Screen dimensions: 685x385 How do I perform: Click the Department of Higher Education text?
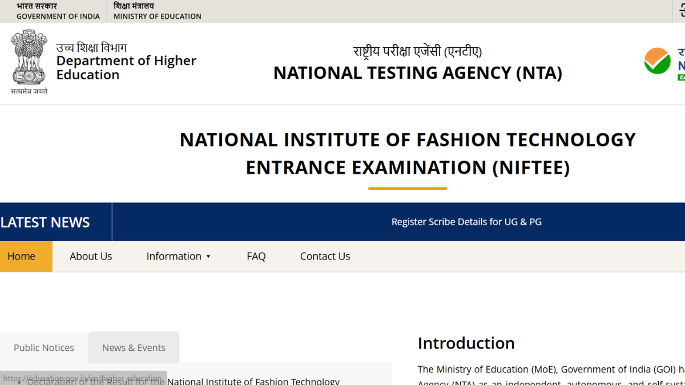[x=126, y=62]
